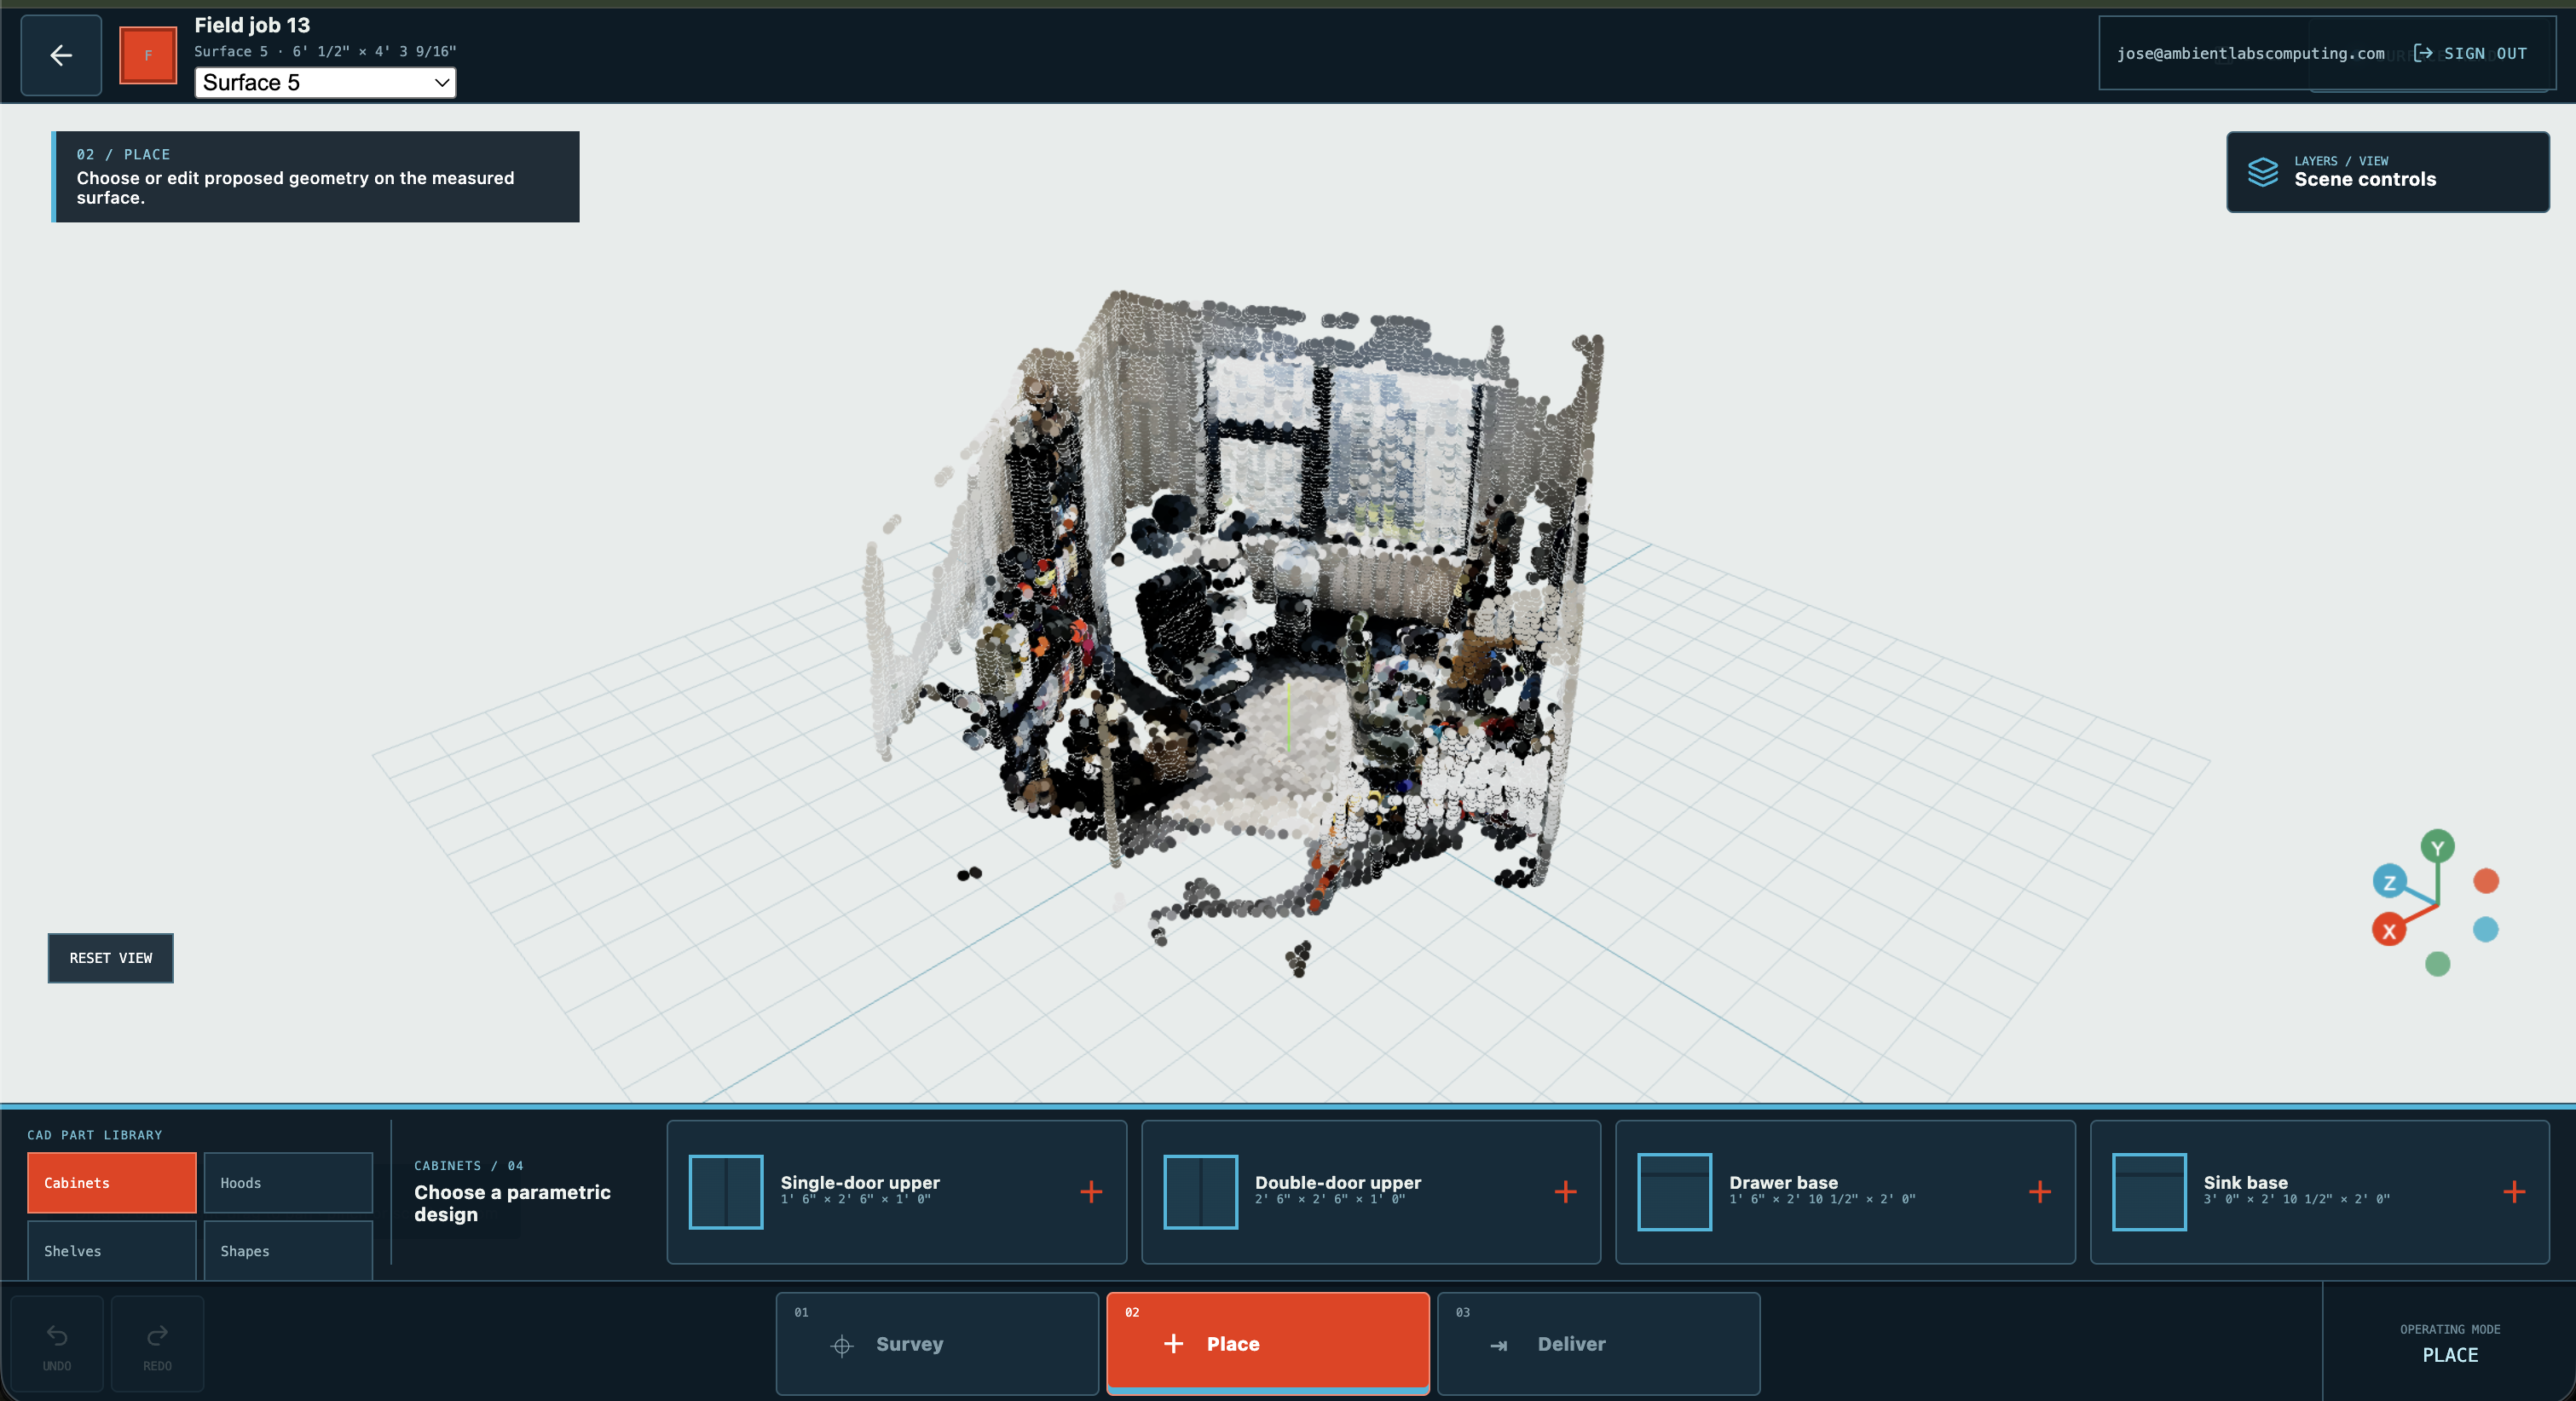Click Double-door upper thumbnail
2576x1401 pixels.
click(1200, 1192)
